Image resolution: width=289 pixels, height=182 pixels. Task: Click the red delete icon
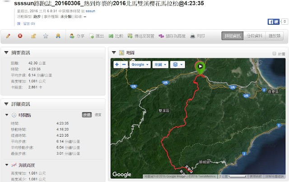(x=20, y=36)
